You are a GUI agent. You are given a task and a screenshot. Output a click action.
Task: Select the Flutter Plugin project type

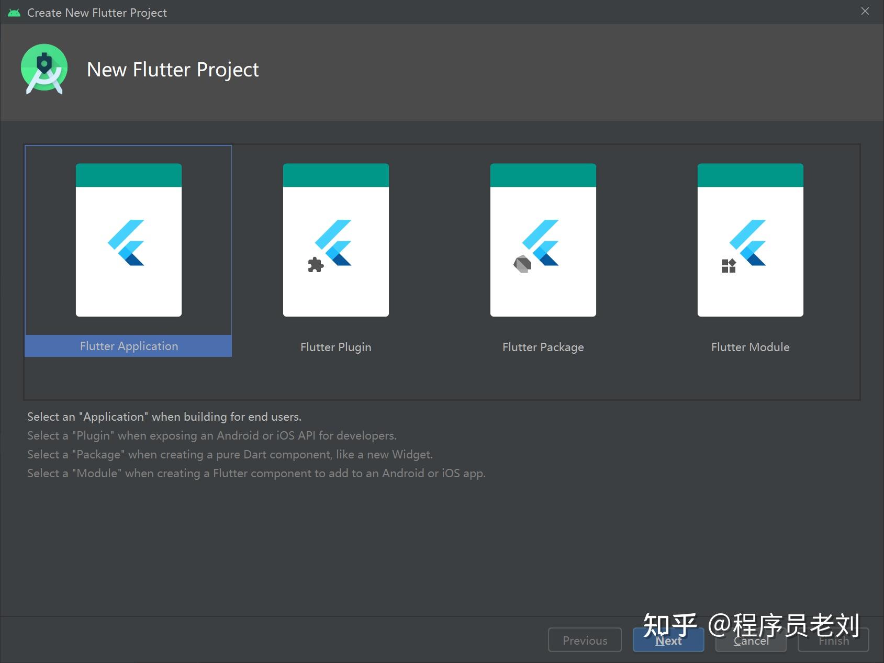pyautogui.click(x=335, y=241)
